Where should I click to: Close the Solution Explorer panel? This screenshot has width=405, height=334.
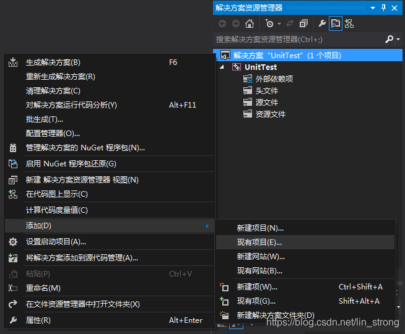tap(394, 8)
